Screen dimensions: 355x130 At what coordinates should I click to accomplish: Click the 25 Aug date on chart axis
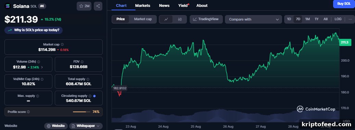point(195,126)
